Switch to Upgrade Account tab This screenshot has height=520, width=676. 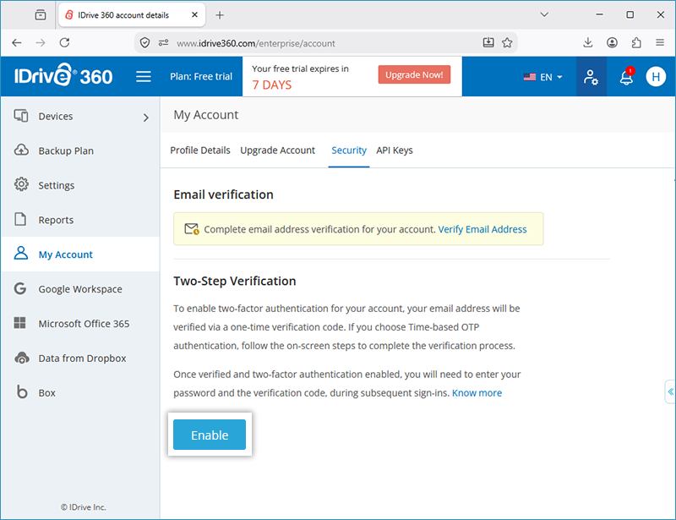click(x=278, y=151)
